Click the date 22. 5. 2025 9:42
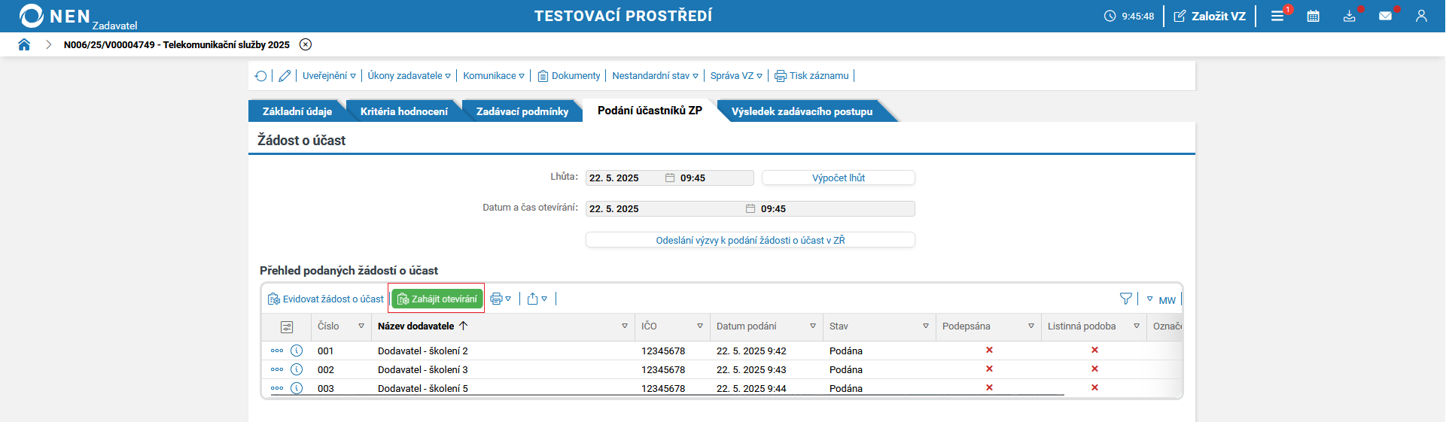The image size is (1446, 422). pyautogui.click(x=751, y=351)
